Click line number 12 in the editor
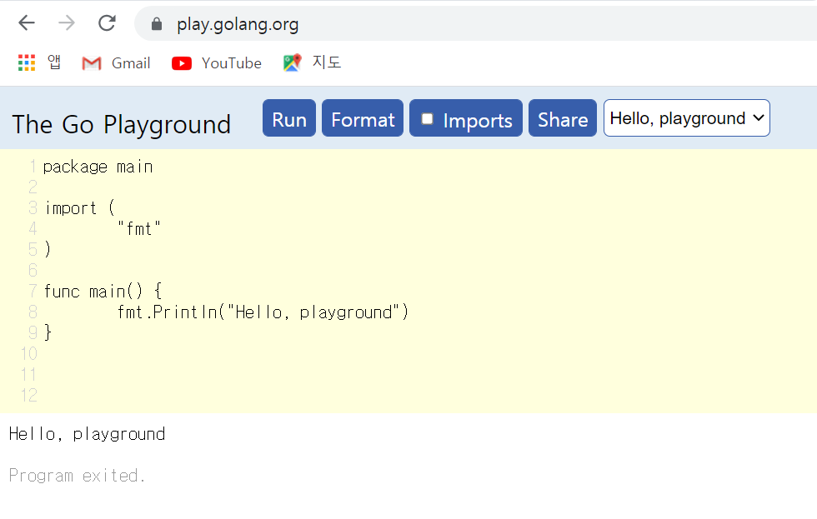This screenshot has width=817, height=519. [x=29, y=396]
